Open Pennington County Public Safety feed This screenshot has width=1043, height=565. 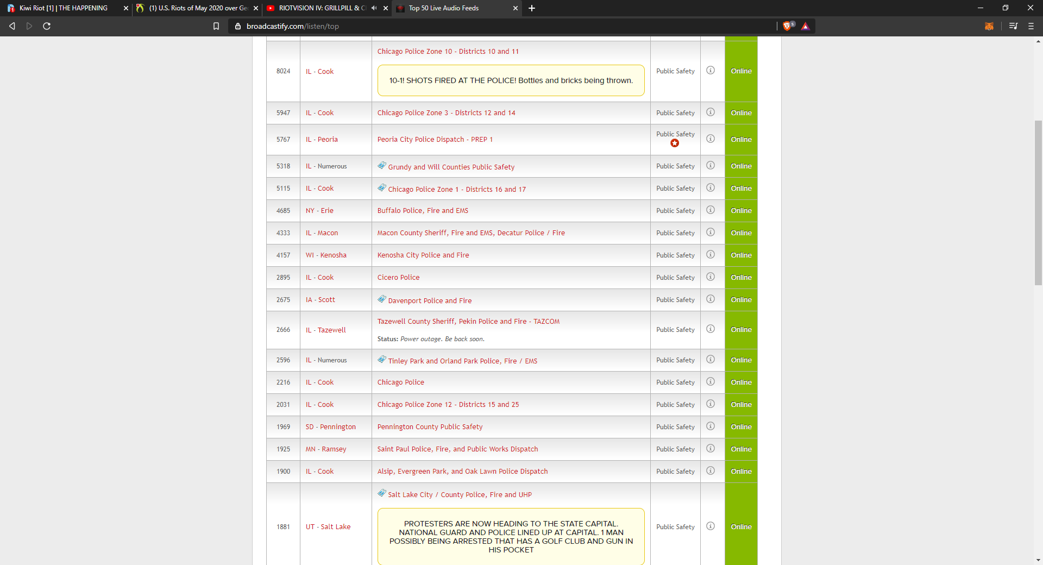tap(430, 427)
